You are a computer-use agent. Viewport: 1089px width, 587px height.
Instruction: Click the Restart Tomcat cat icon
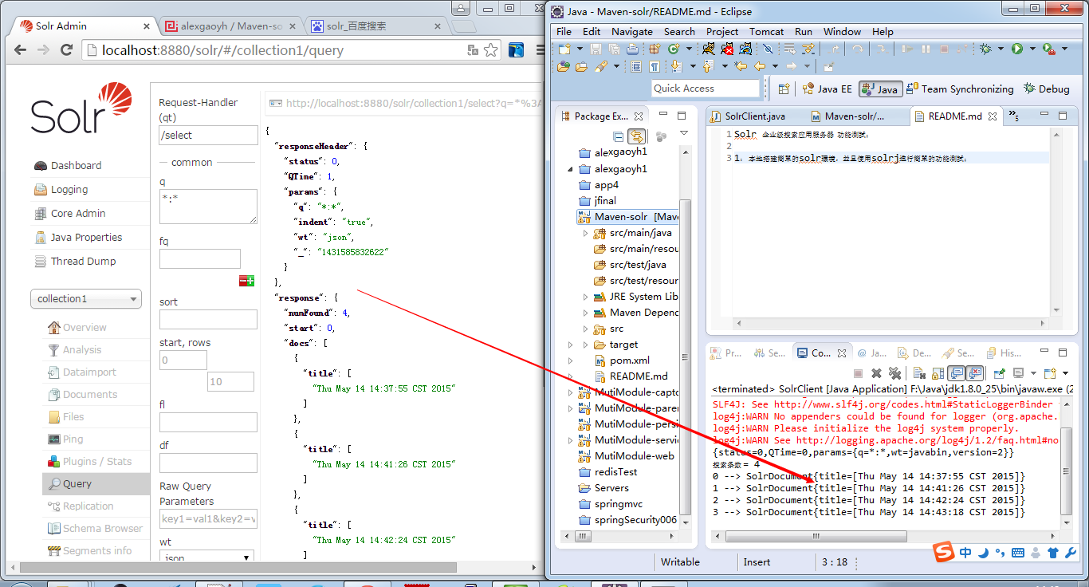coord(745,49)
